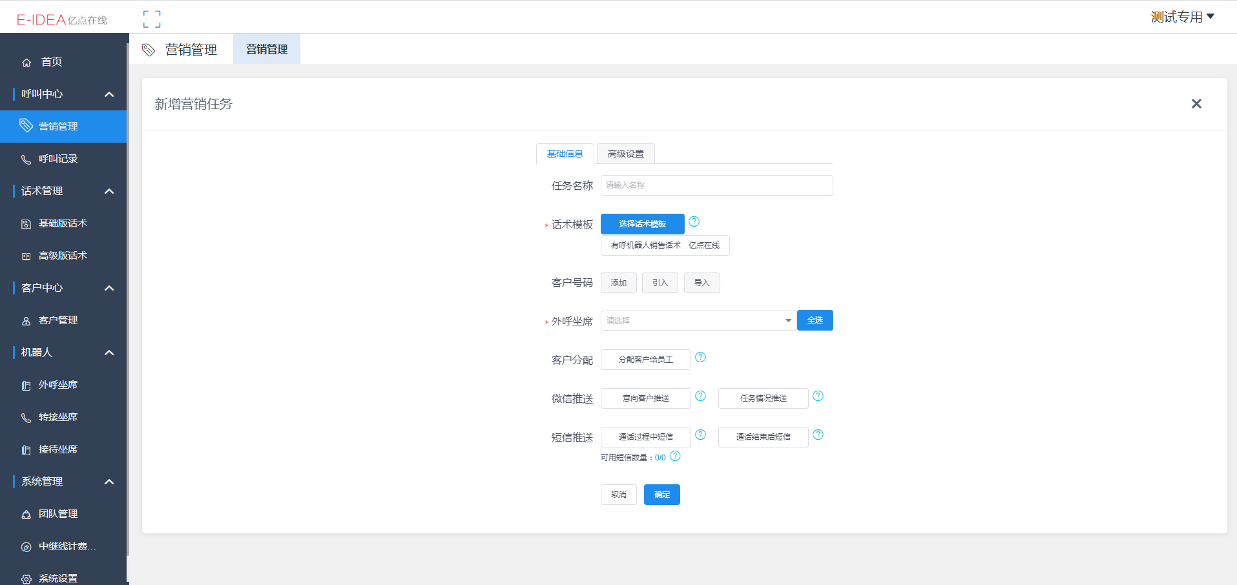This screenshot has height=585, width=1237.
Task: Click the 选择话术模板 button
Action: pos(642,224)
